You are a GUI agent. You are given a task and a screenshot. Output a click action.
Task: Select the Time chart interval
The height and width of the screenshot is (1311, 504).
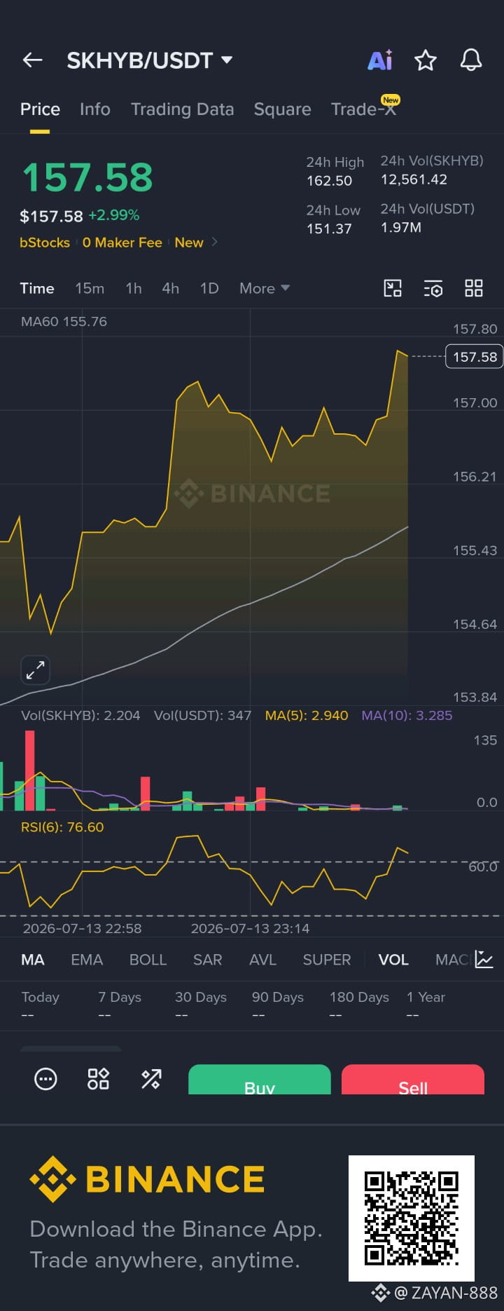[37, 288]
